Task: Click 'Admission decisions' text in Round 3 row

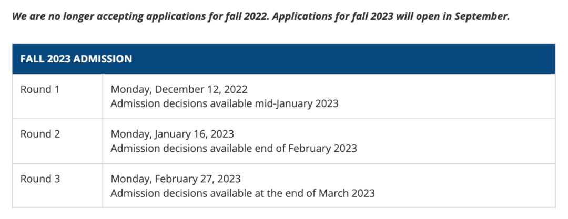Action: pos(160,193)
